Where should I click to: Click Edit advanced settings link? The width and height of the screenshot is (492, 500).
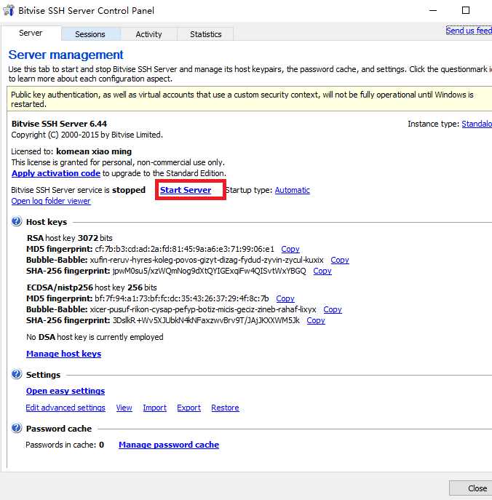[x=66, y=408]
